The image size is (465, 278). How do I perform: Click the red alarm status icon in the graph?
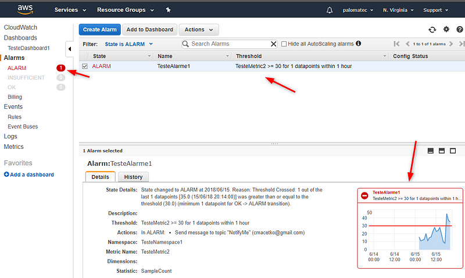point(364,195)
